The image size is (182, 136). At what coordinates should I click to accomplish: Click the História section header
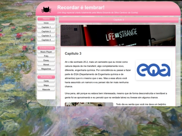[46, 19]
